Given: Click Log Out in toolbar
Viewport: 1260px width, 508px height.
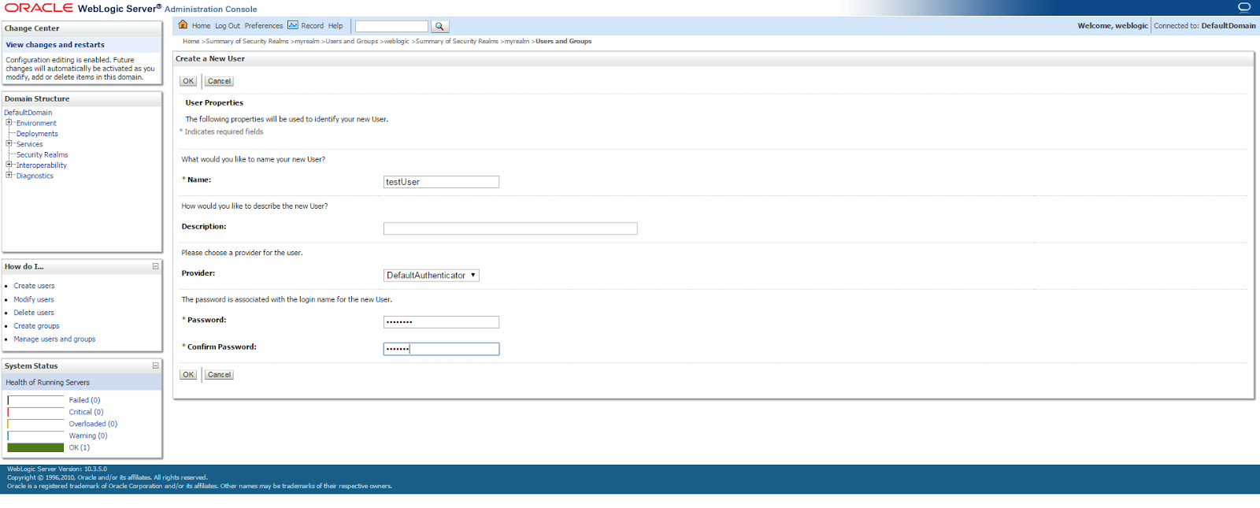Looking at the screenshot, I should tap(228, 26).
